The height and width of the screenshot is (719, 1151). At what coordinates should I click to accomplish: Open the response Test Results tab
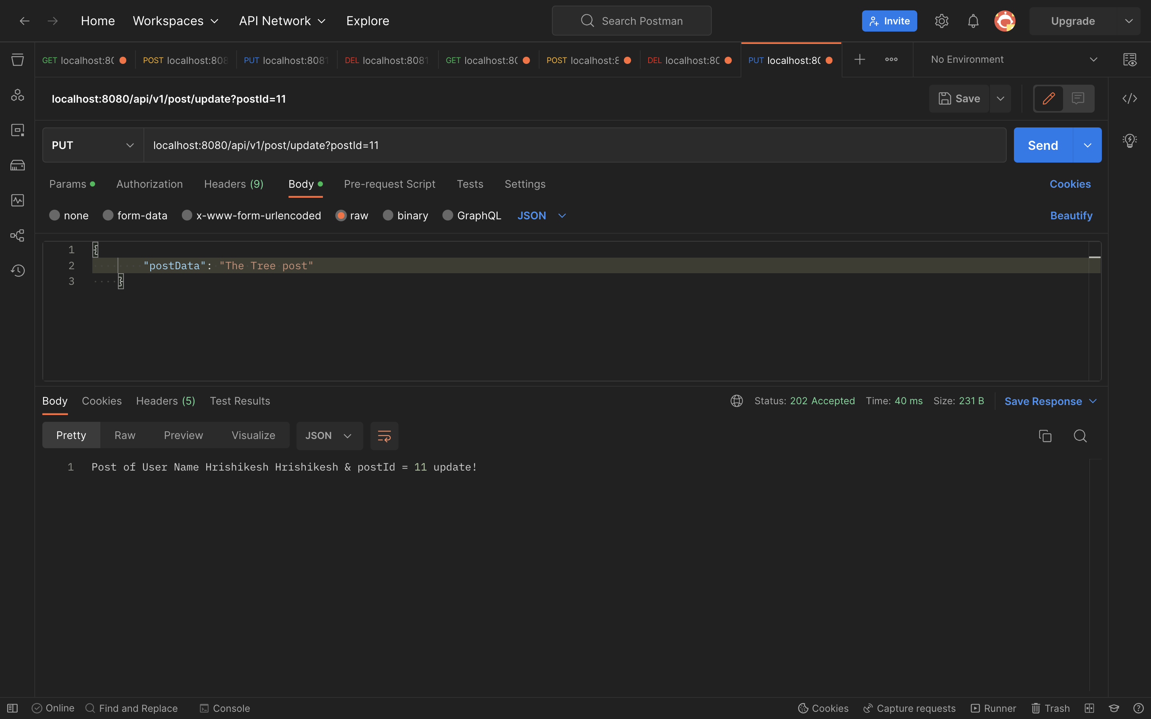tap(240, 401)
